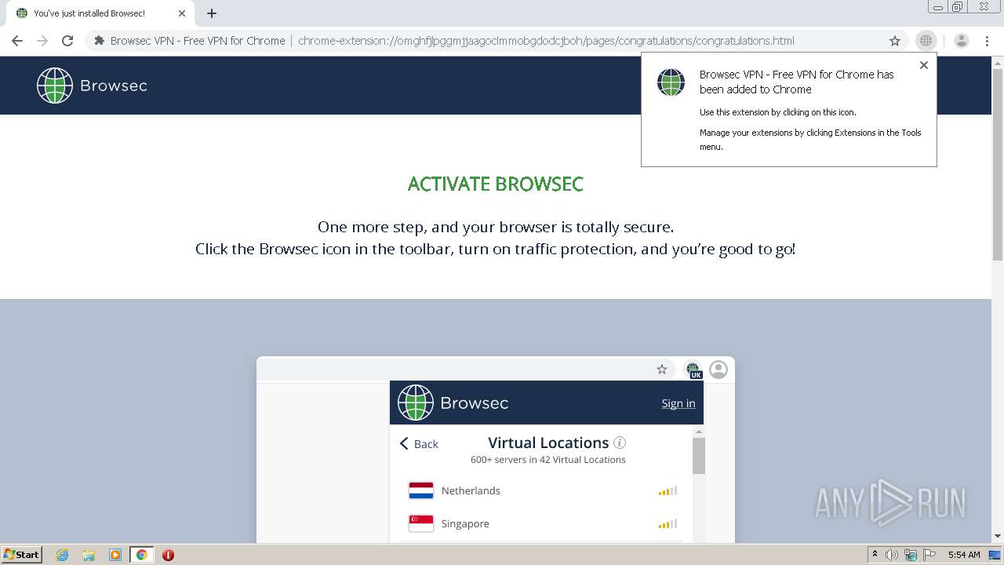Click the red Opera icon on taskbar
Screen dimensions: 1004x565
coord(168,555)
